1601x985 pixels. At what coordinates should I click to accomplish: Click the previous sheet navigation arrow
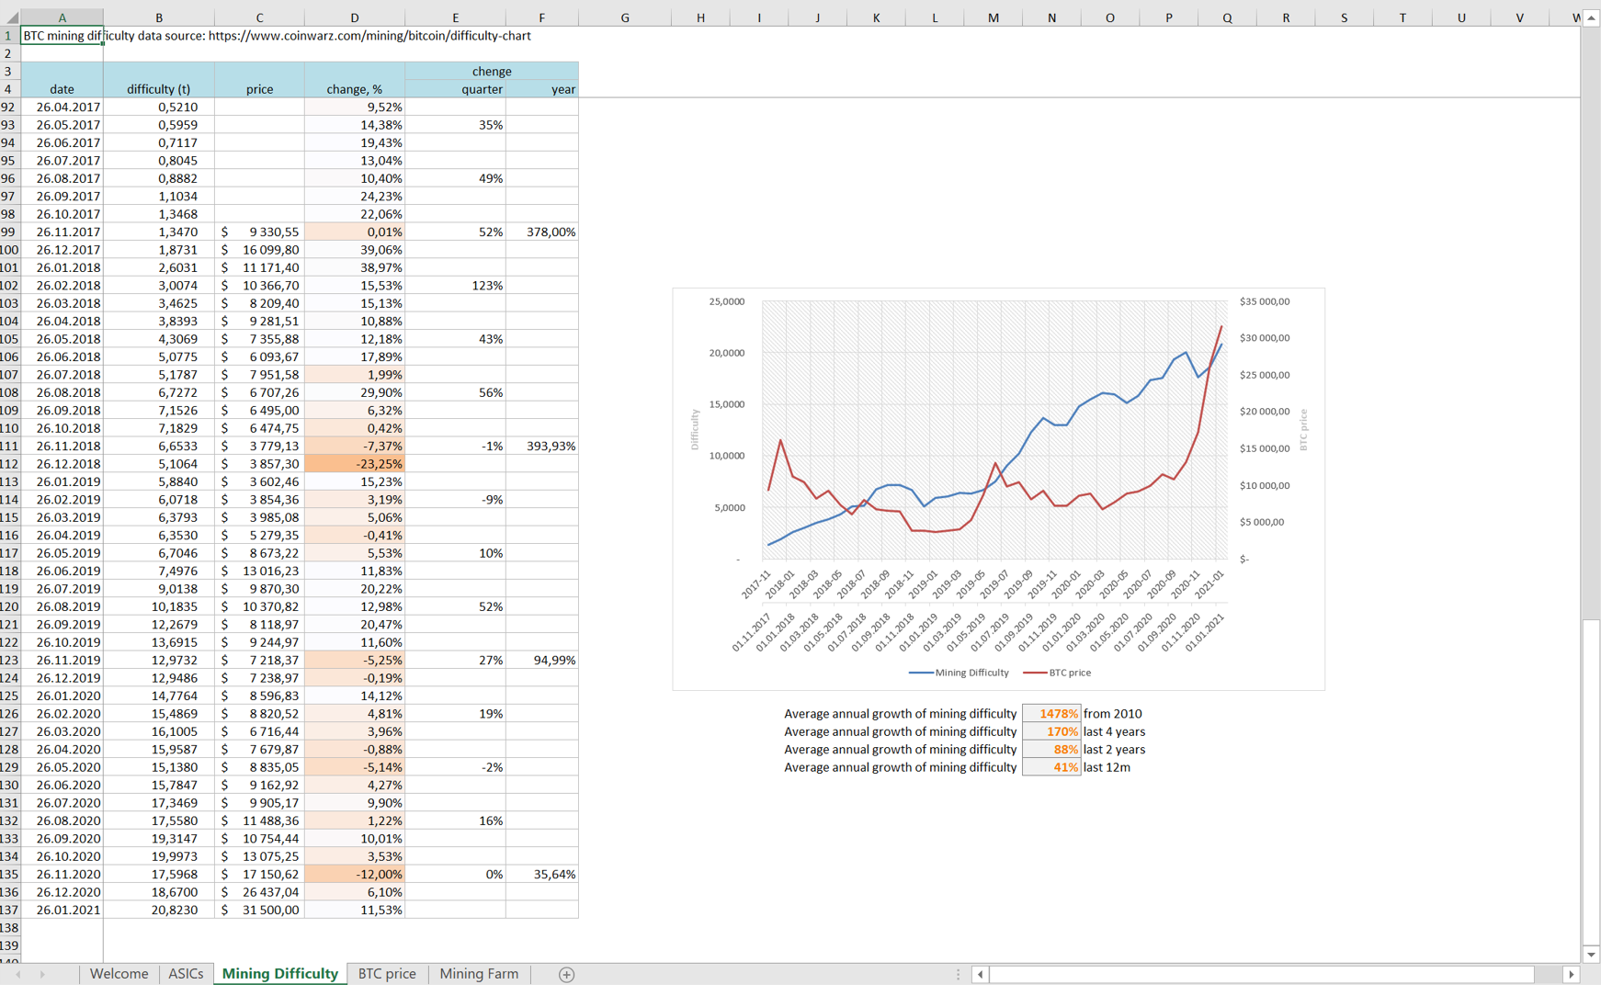pyautogui.click(x=18, y=975)
